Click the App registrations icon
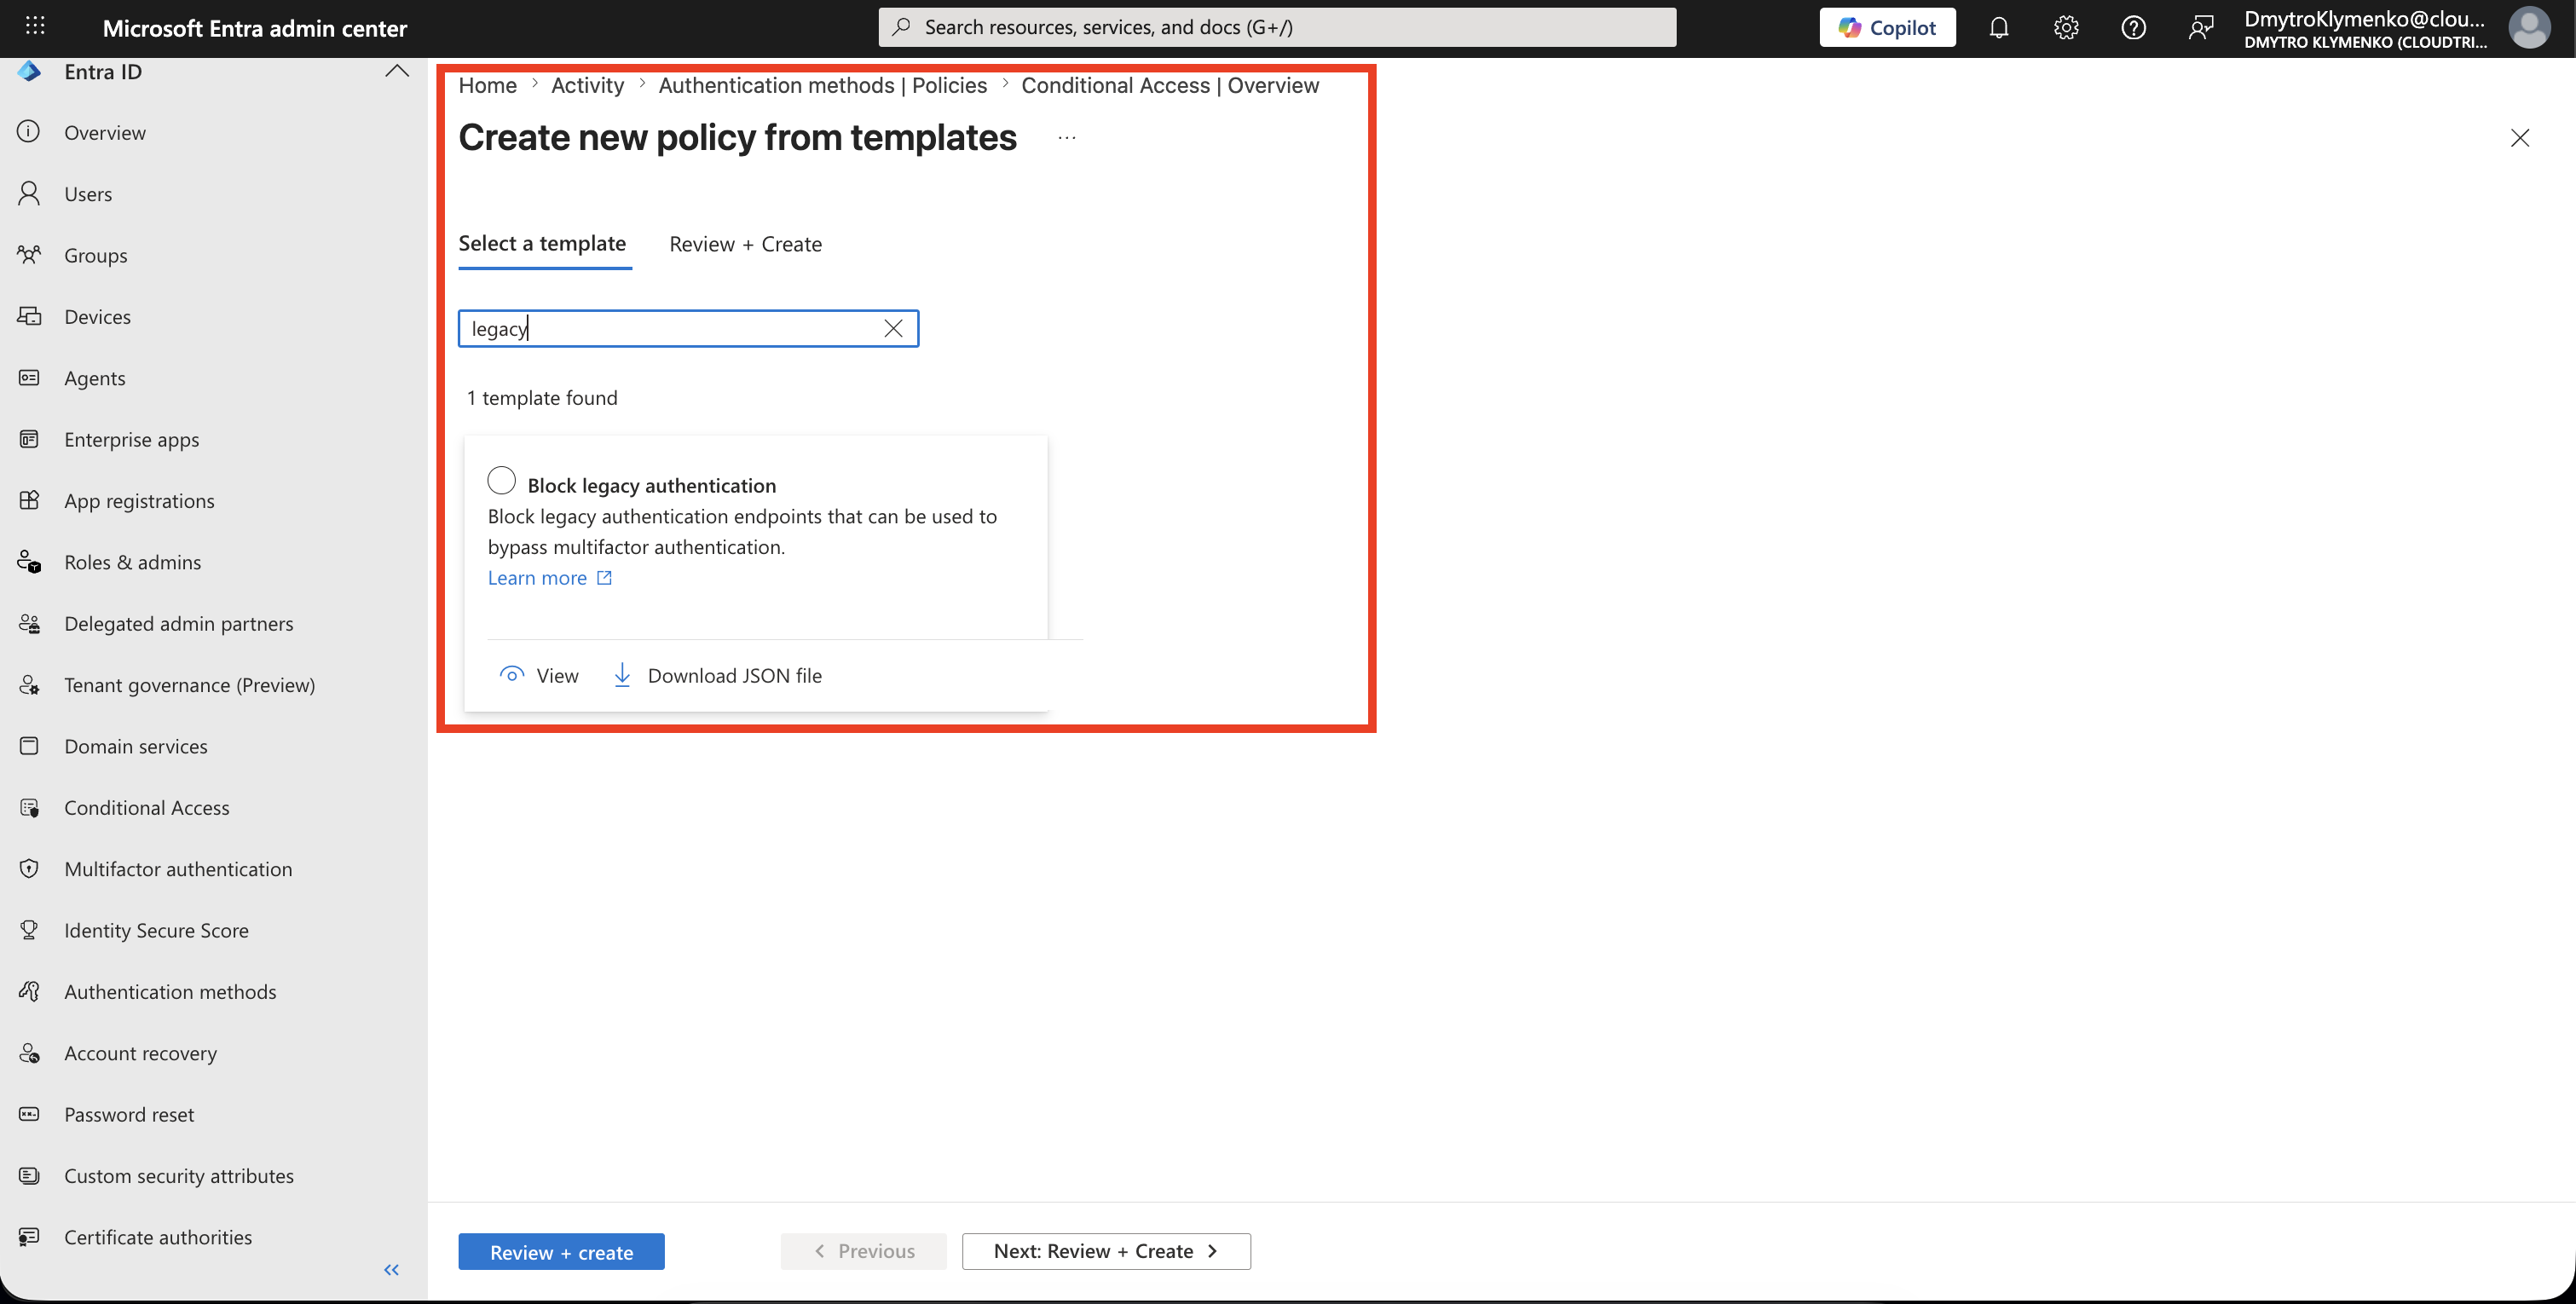 tap(29, 500)
